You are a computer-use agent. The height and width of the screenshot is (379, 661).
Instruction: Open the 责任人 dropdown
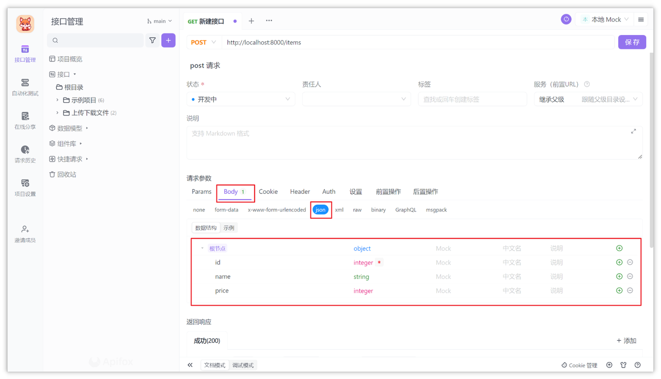[356, 99]
